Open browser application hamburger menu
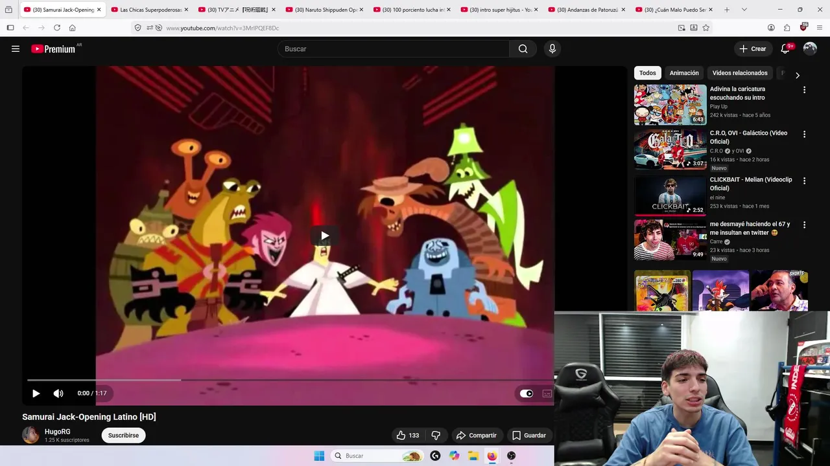This screenshot has width=830, height=466. tap(820, 28)
